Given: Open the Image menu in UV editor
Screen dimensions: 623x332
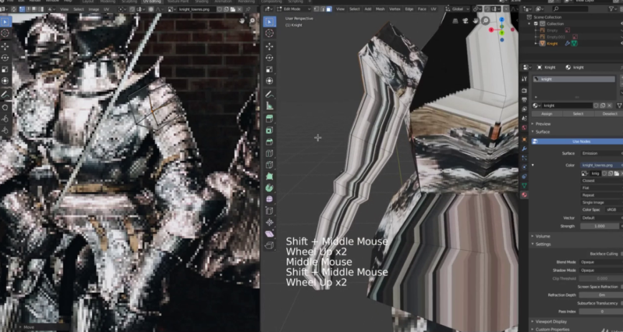Looking at the screenshot, I should [94, 9].
